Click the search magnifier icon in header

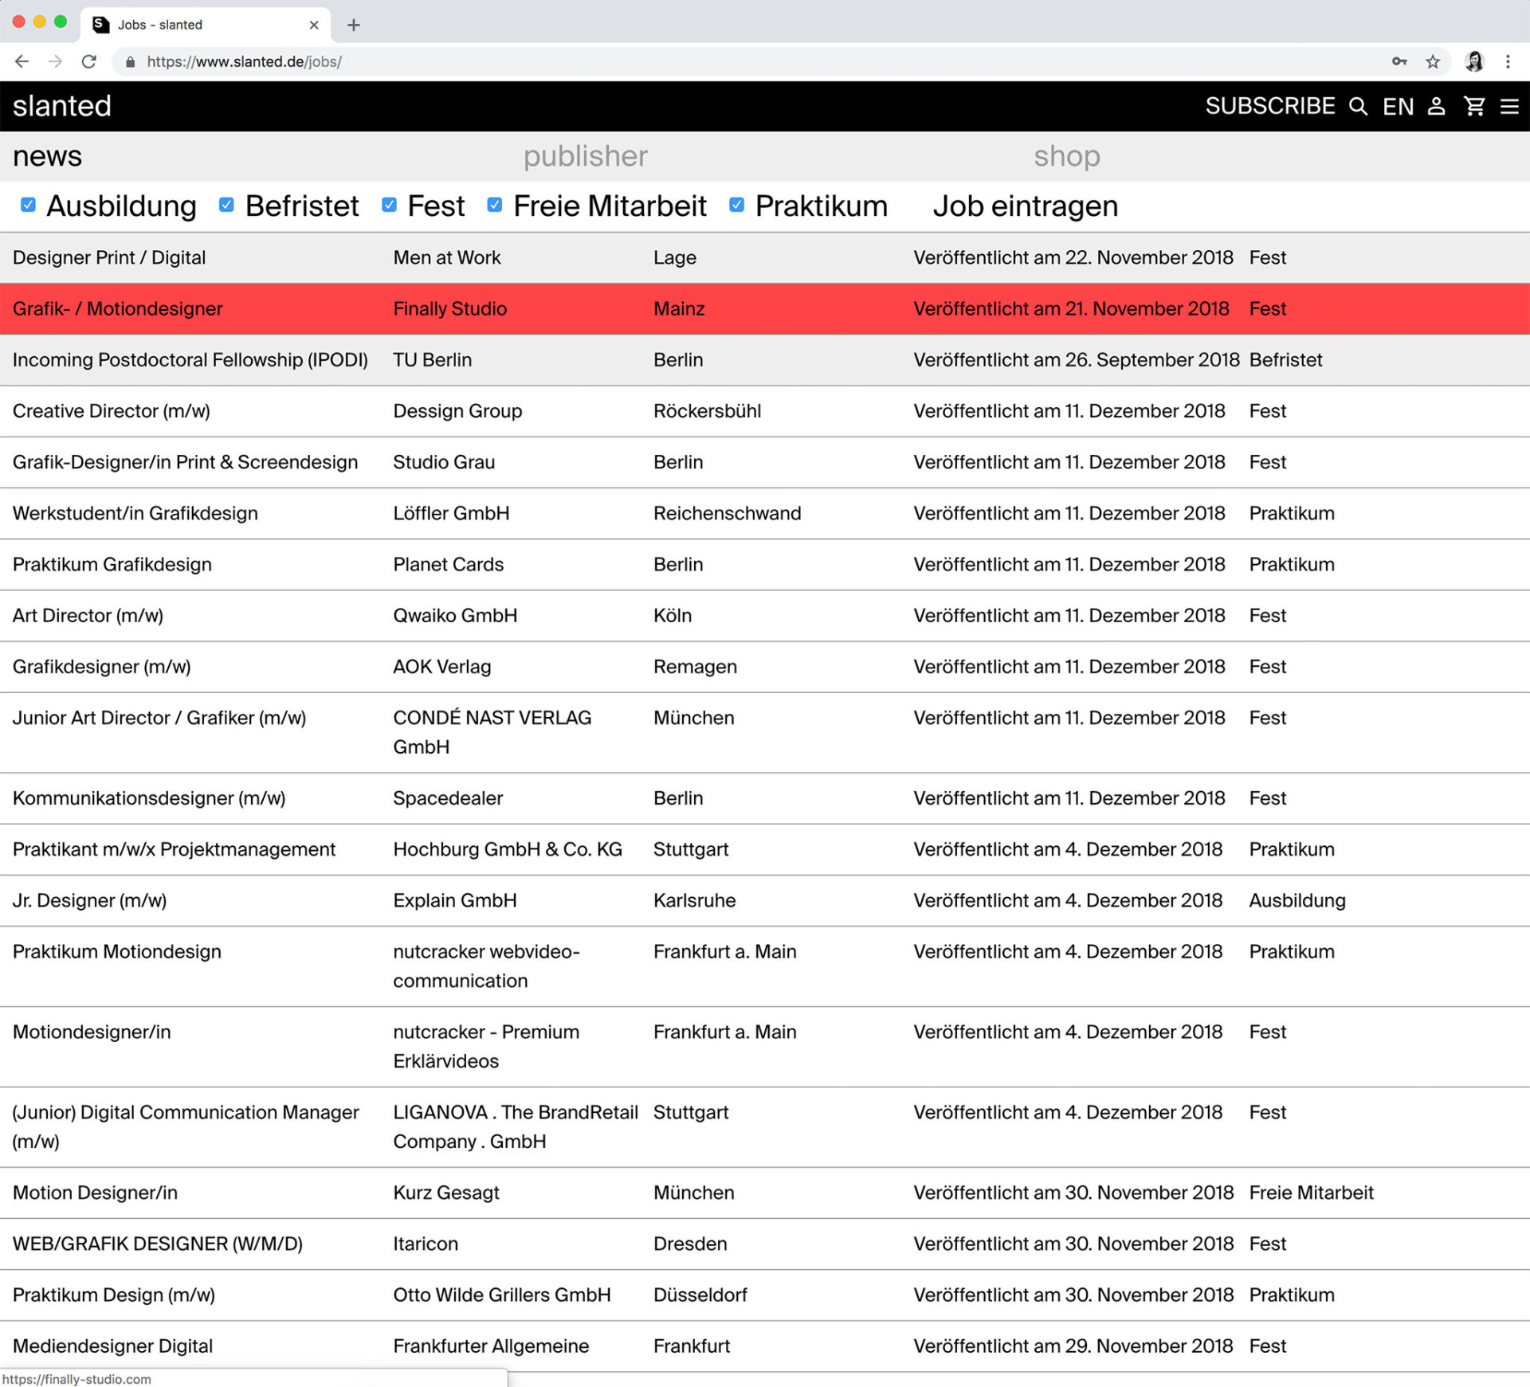pyautogui.click(x=1358, y=106)
